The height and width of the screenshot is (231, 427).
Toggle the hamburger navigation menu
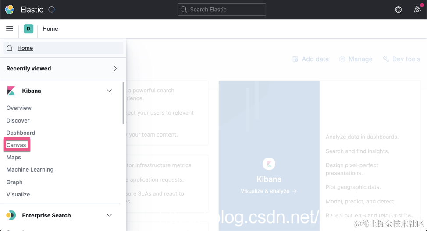click(10, 29)
